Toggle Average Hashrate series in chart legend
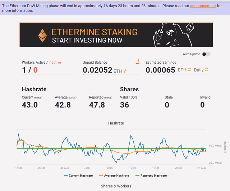Viewport: 230px width, 191px height. [x=114, y=176]
